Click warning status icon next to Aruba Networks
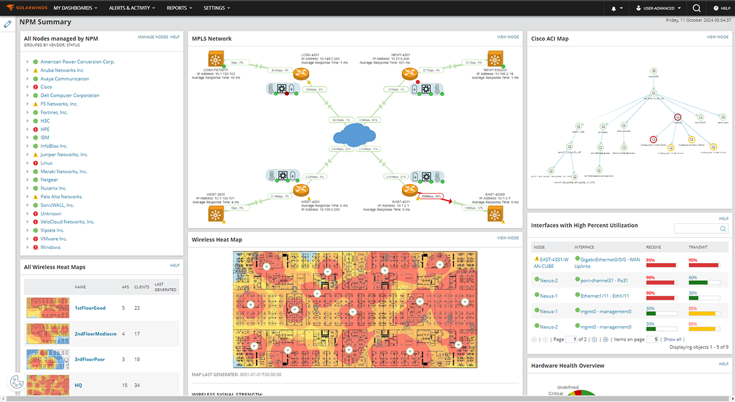The image size is (735, 402). point(36,70)
